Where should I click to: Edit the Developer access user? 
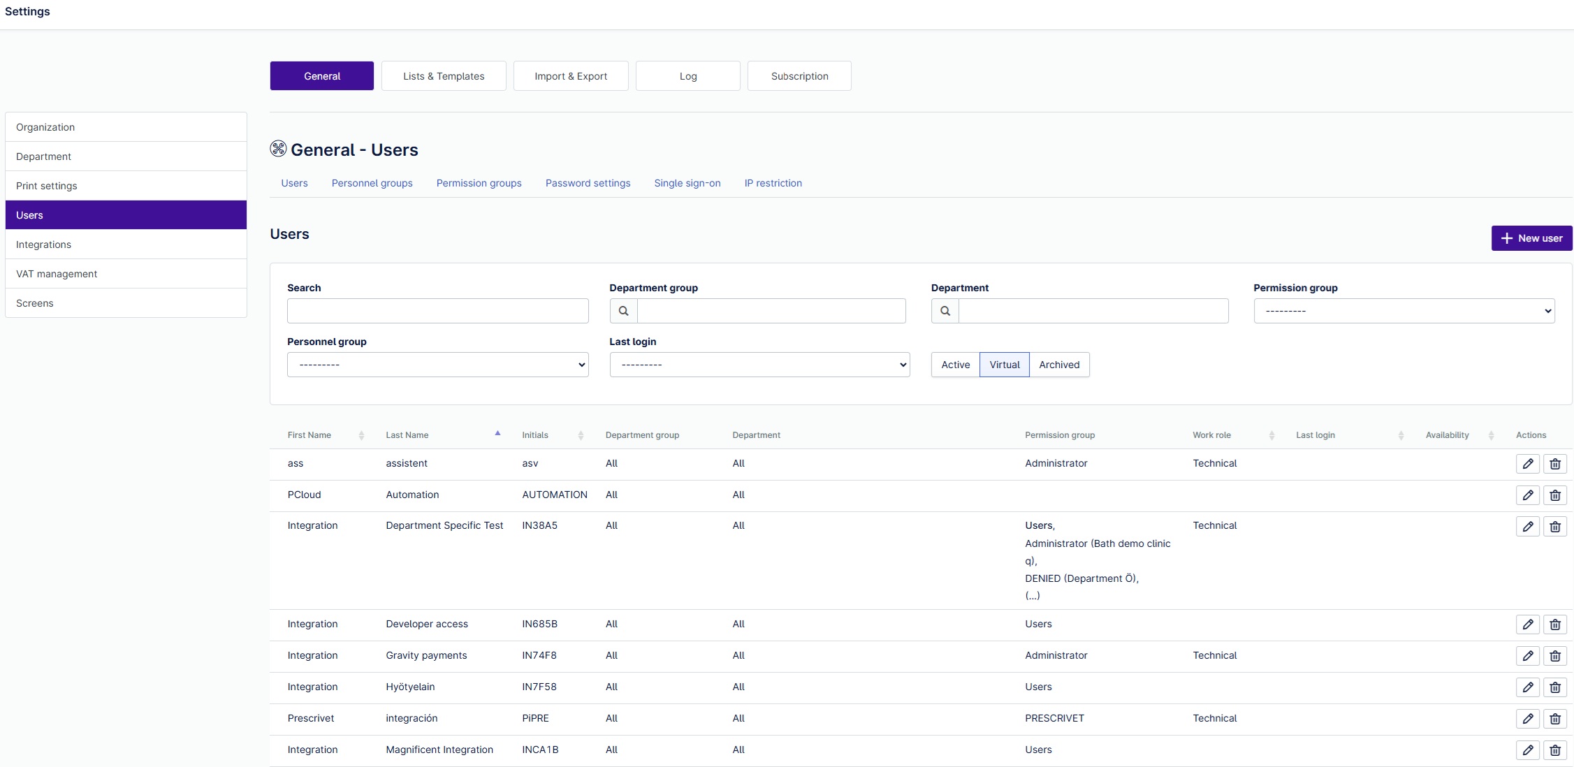[1528, 624]
